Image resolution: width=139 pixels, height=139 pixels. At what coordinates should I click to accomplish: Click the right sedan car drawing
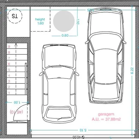(x=106, y=55)
